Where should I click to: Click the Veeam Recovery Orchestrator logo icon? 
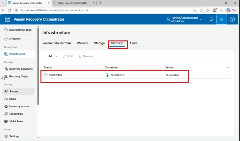coord(7,19)
